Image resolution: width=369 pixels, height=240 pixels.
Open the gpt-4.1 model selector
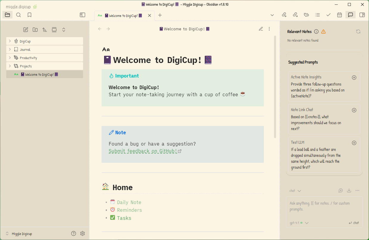click(x=299, y=223)
